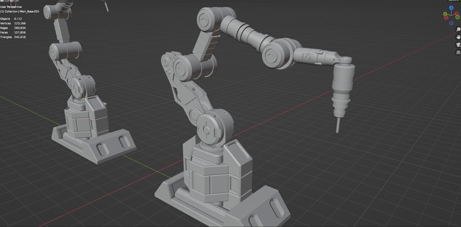
Task: Click the Objects '0 / 12' statistic
Action: (18, 19)
